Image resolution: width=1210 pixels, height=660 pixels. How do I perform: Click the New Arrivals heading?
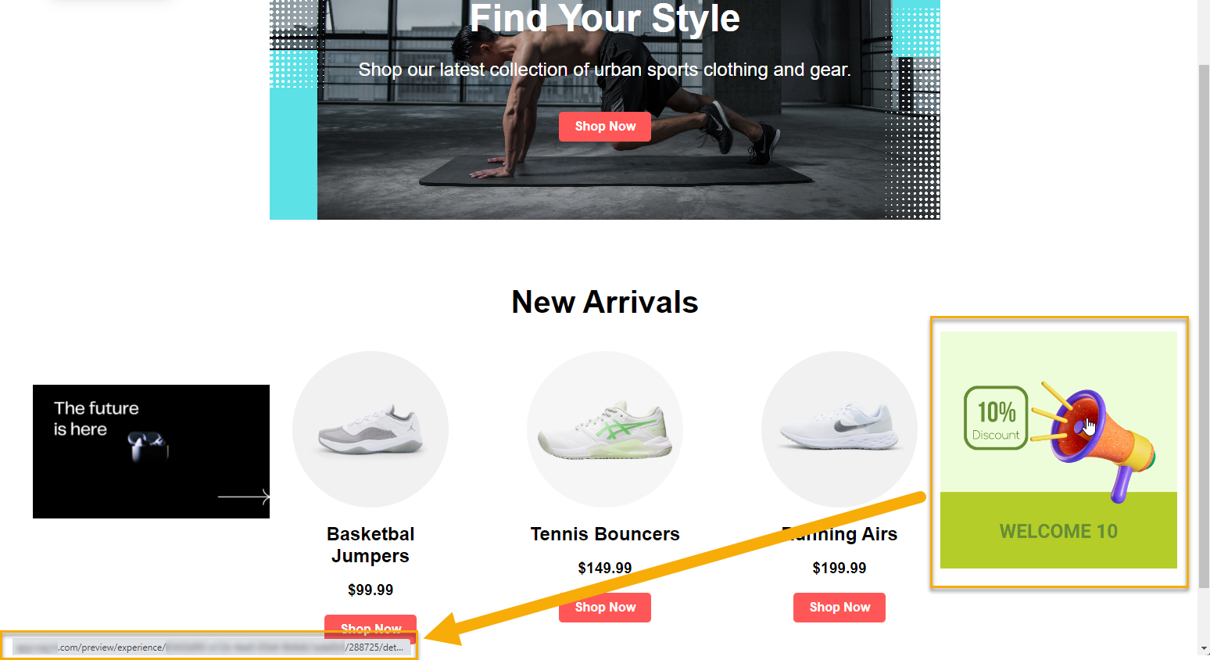(x=605, y=303)
